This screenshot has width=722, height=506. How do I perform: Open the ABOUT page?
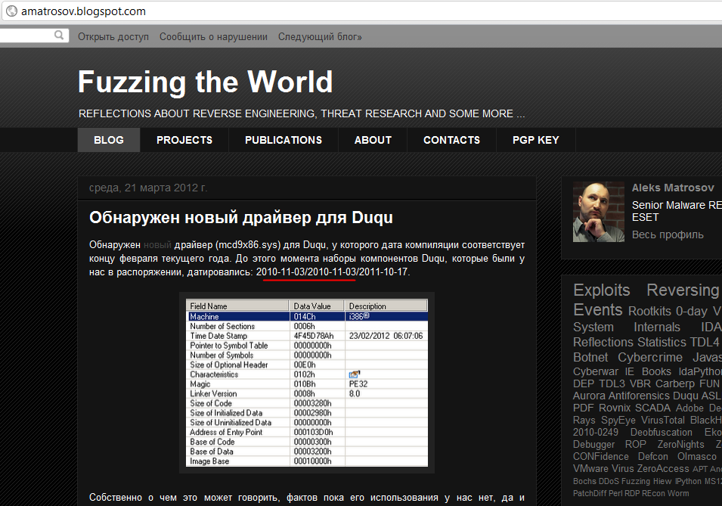pos(373,140)
